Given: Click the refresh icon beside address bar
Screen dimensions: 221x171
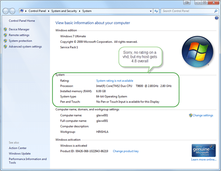Looking at the screenshot, I should 156,11.
